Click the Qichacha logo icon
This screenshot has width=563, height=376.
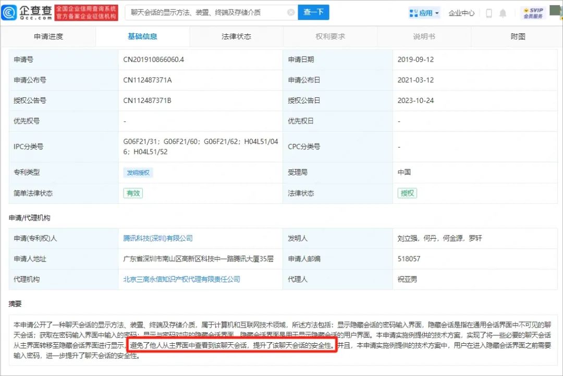pos(9,13)
